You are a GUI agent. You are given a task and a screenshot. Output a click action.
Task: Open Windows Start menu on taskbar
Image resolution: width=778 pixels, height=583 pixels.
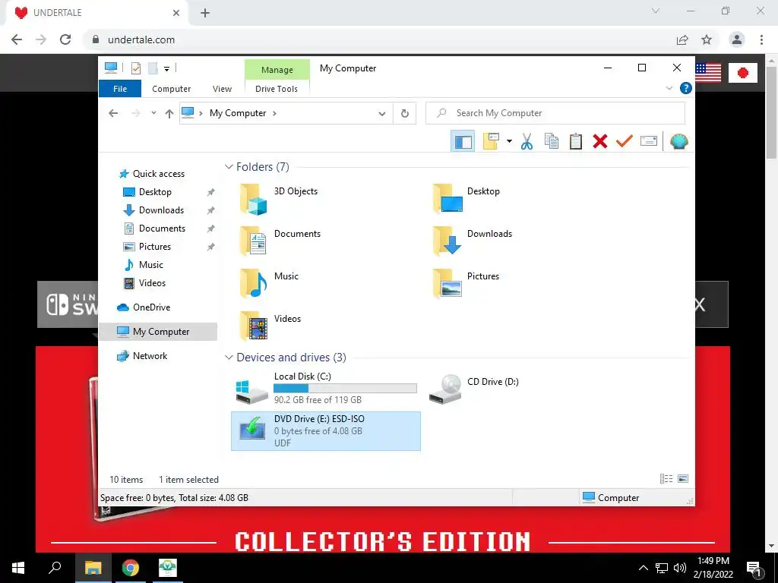point(18,568)
